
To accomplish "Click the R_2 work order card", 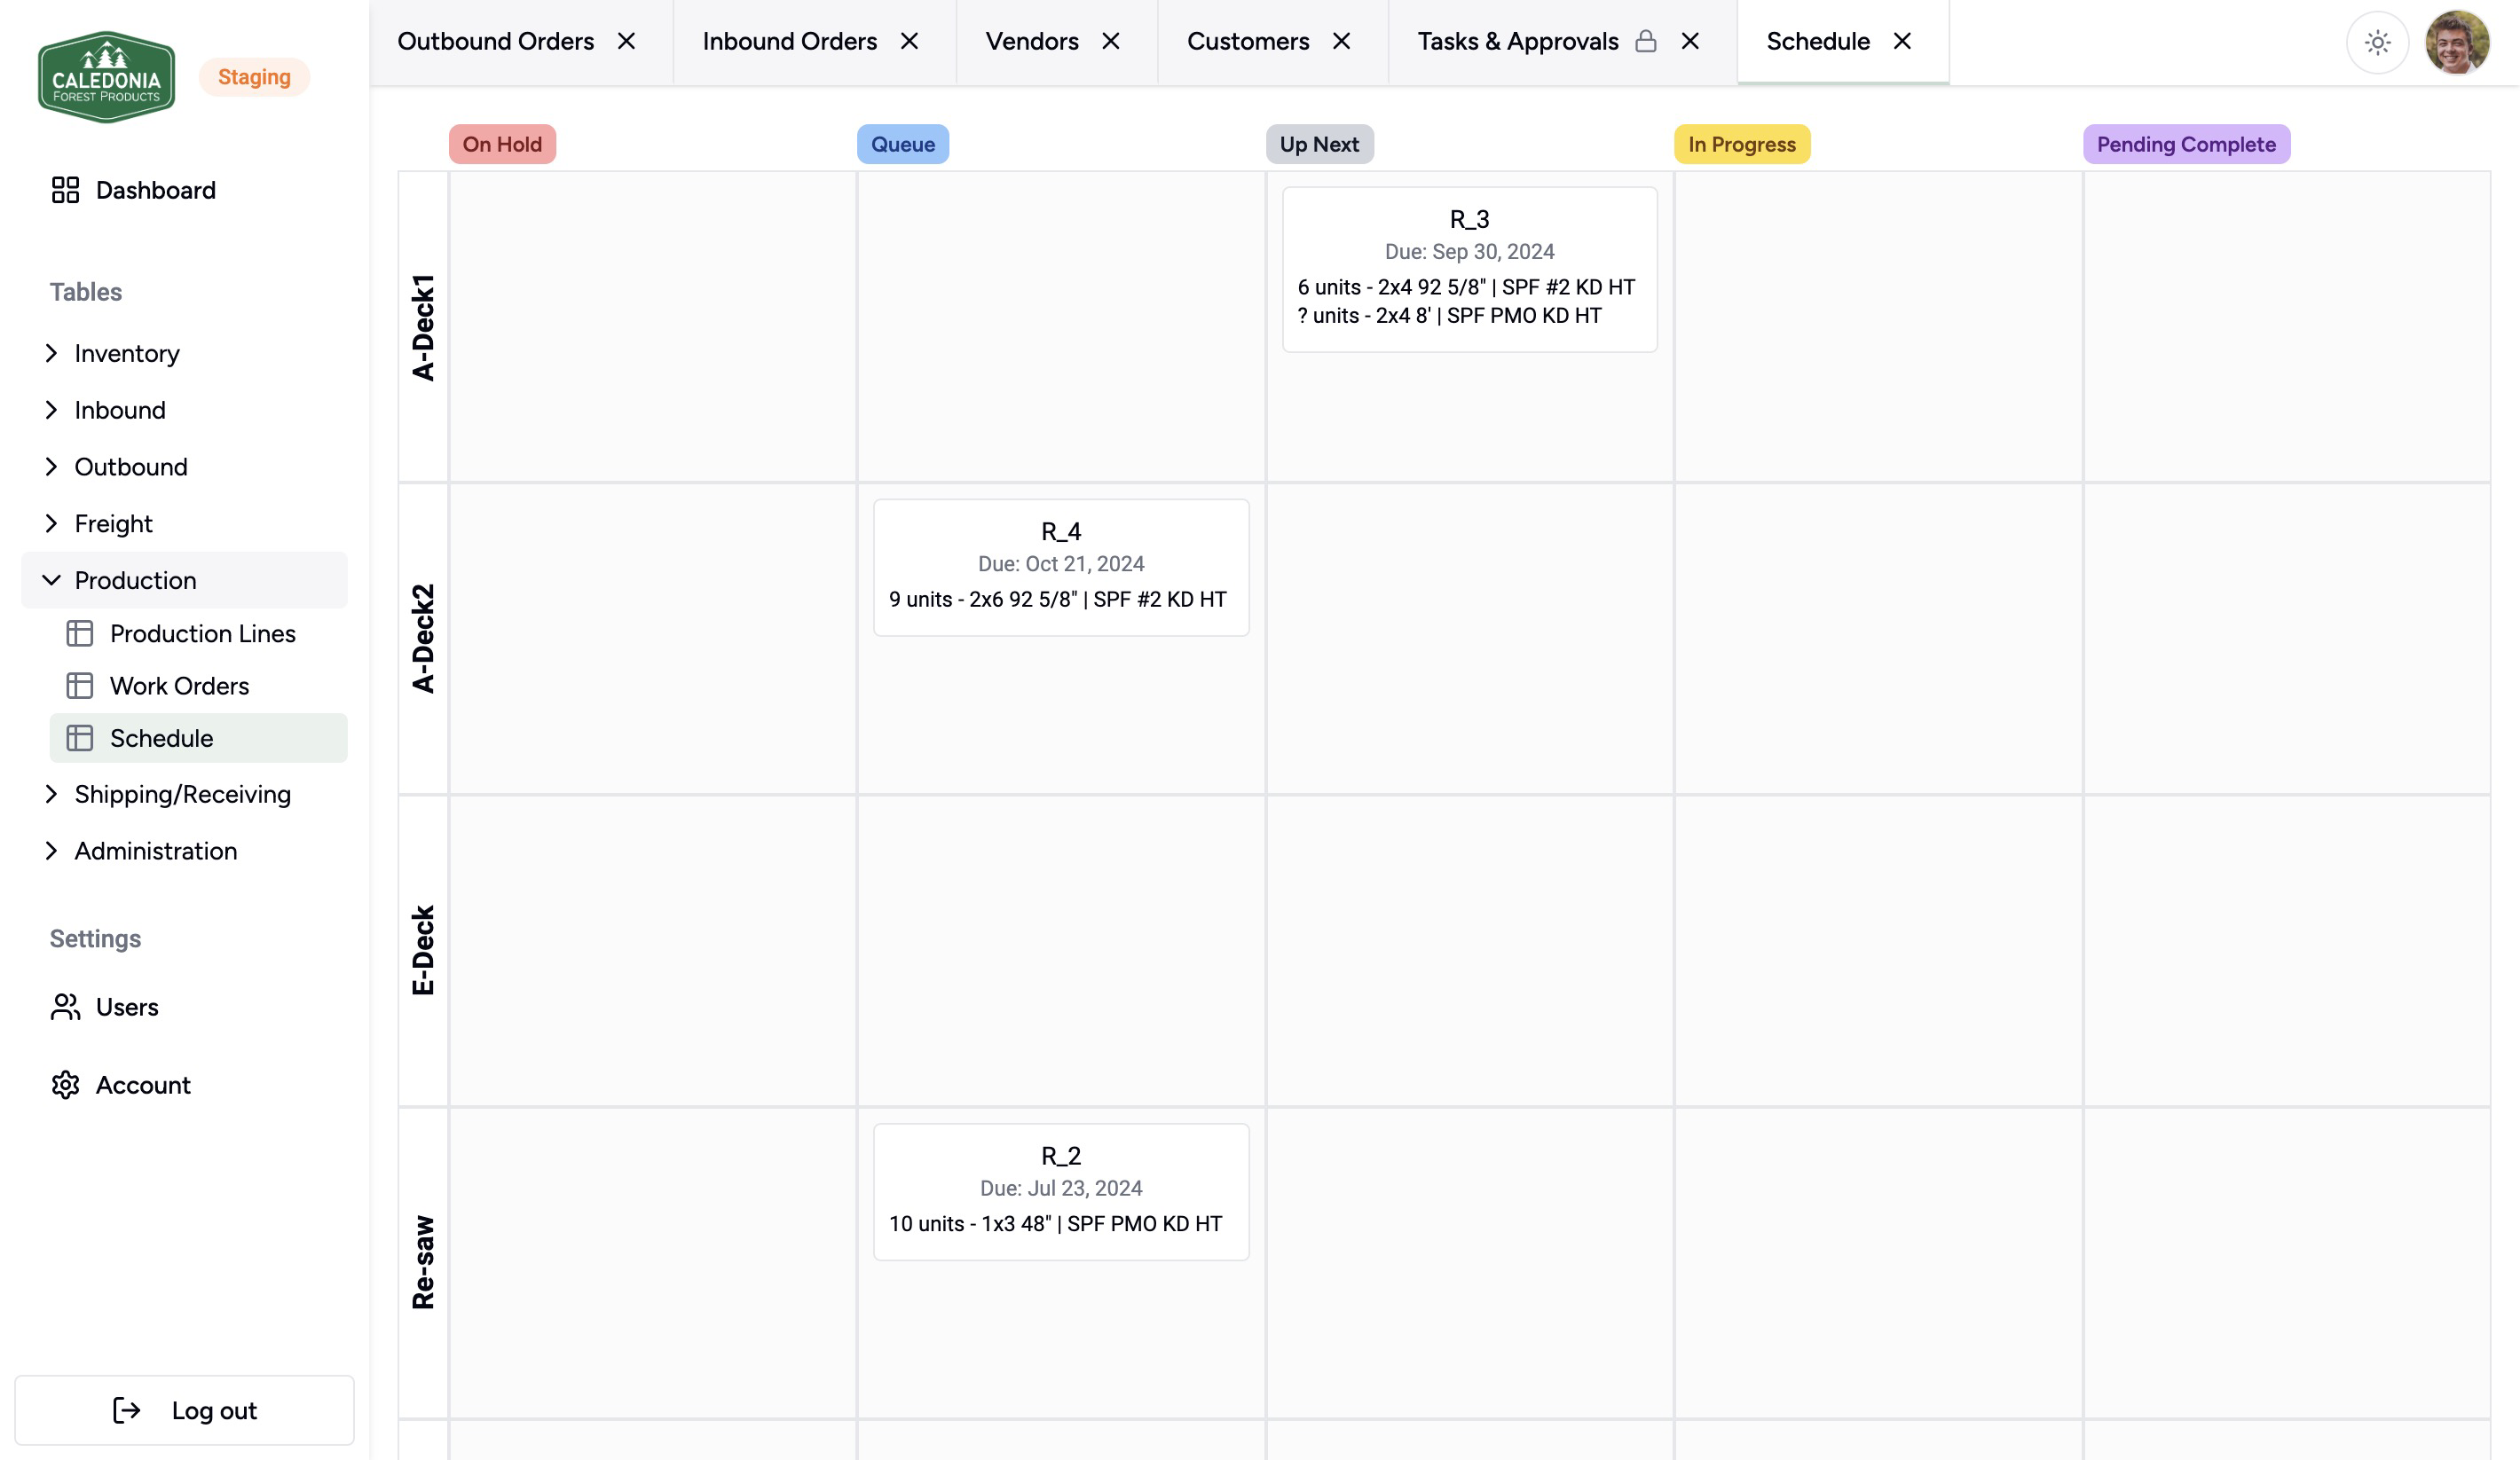I will click(1059, 1189).
